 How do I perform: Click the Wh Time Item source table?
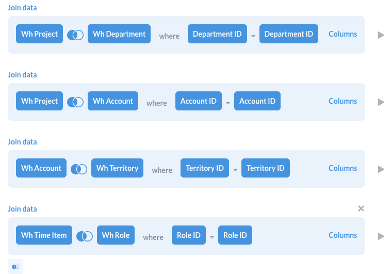tap(44, 235)
